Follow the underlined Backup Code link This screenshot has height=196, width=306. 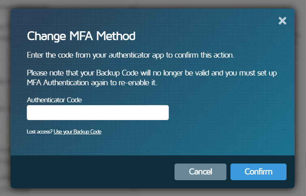[77, 131]
